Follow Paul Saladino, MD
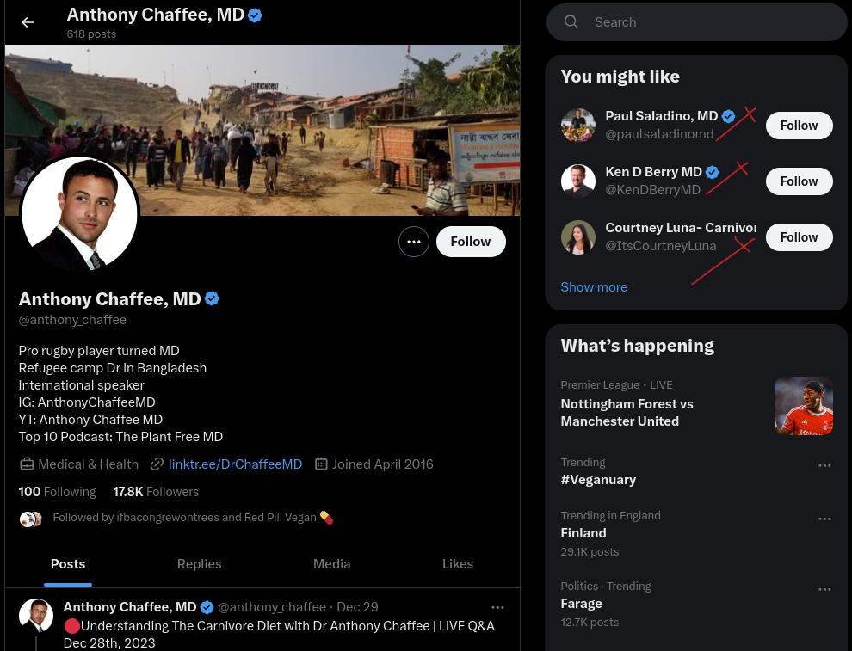 click(799, 125)
